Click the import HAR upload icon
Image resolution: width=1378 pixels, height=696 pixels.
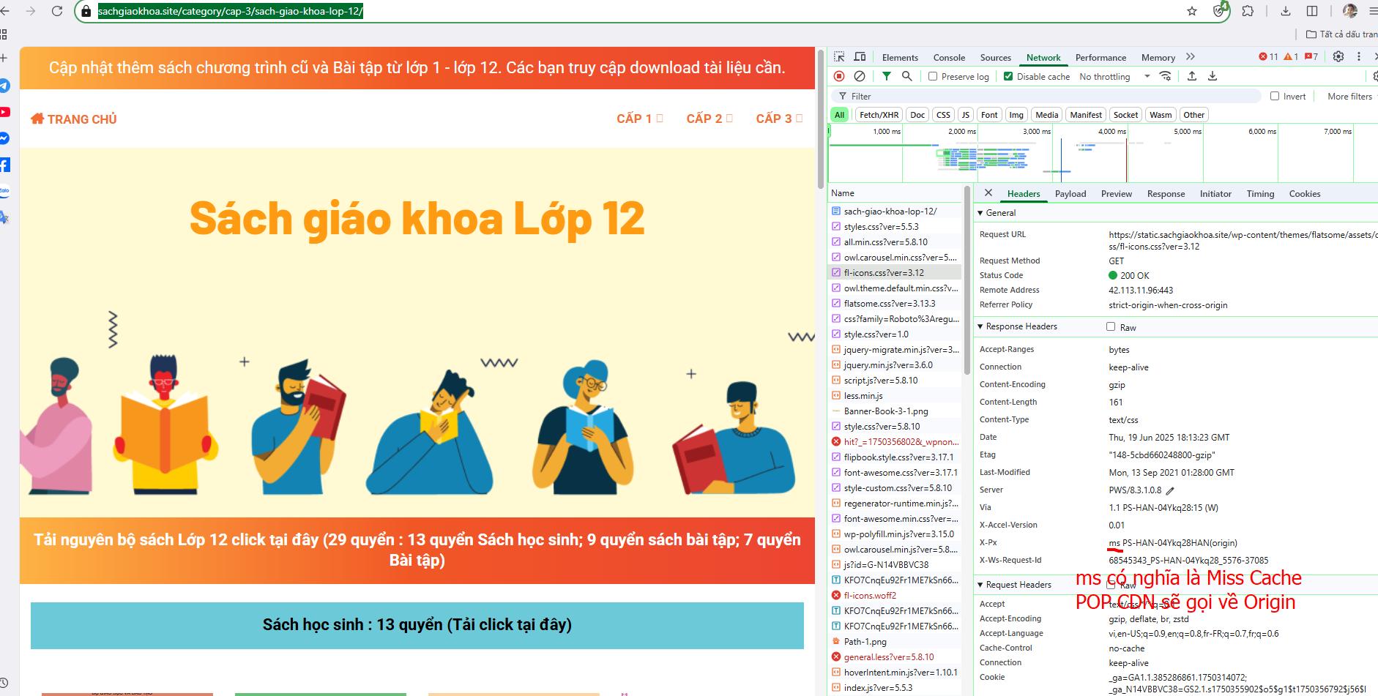pos(1192,76)
